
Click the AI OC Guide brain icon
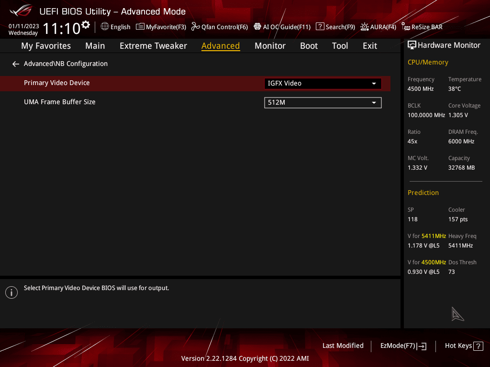[x=257, y=27]
